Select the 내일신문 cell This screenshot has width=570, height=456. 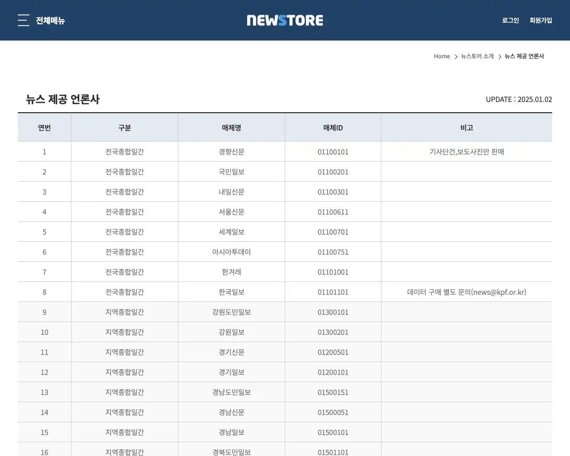coord(232,192)
